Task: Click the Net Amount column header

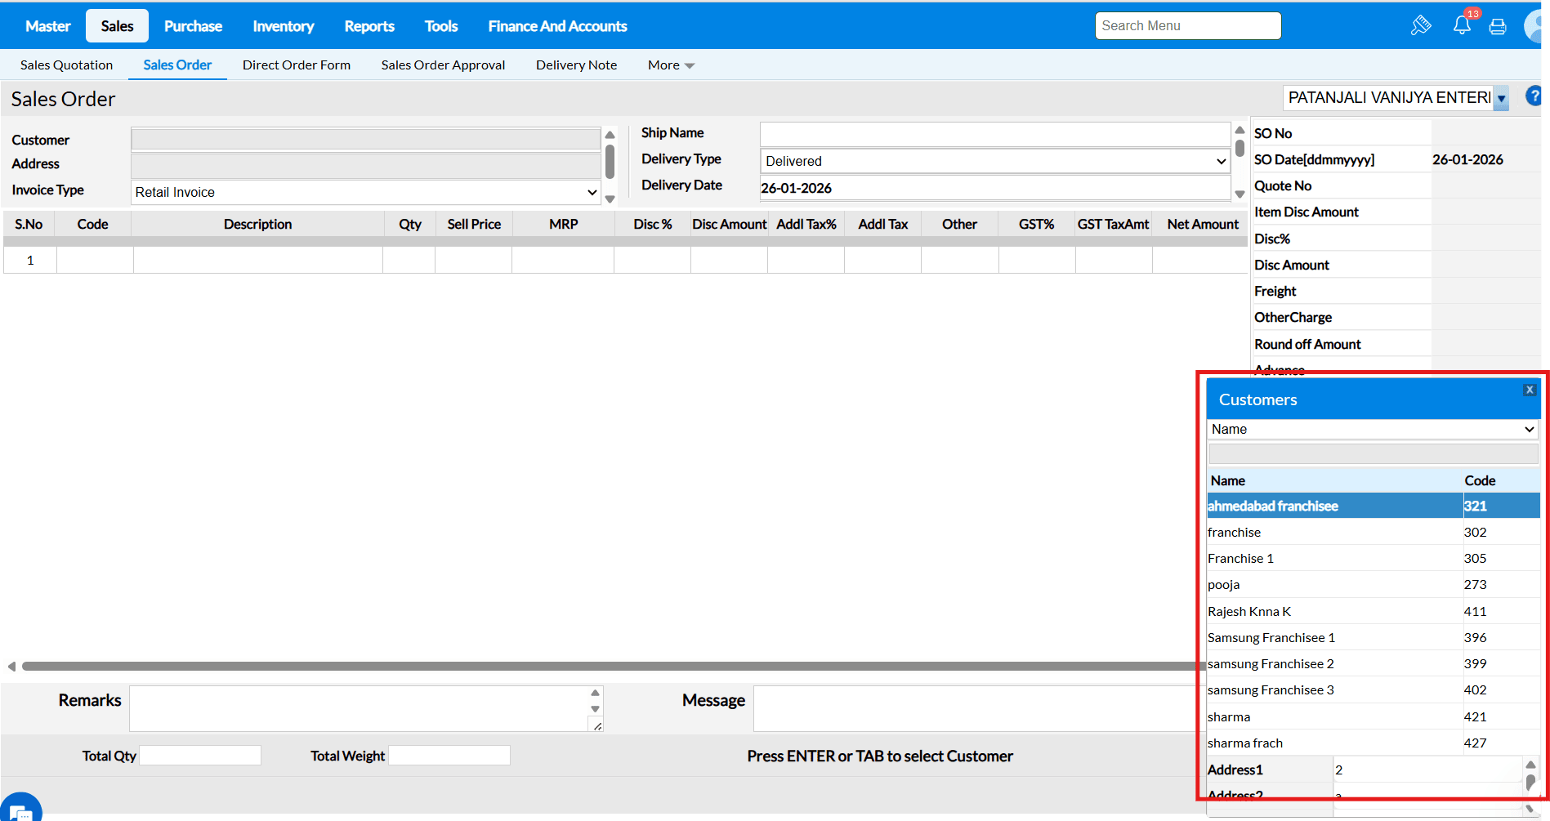Action: pos(1203,224)
